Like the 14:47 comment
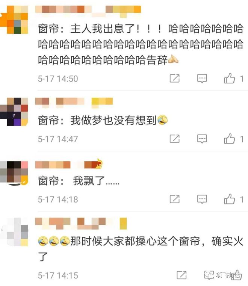The width and height of the screenshot is (248, 286). pyautogui.click(x=229, y=139)
